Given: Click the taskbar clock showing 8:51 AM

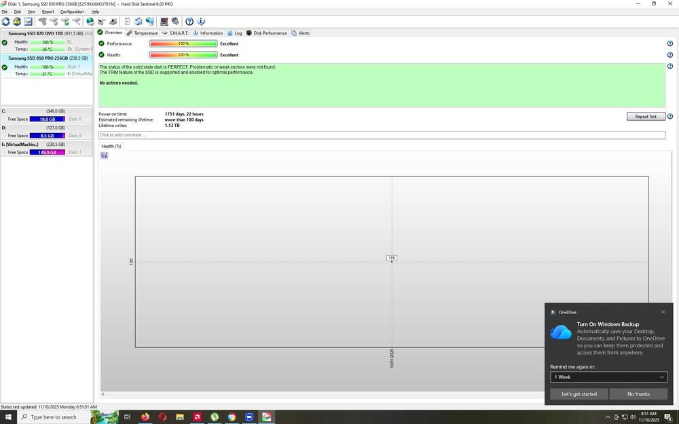Looking at the screenshot, I should tap(648, 417).
